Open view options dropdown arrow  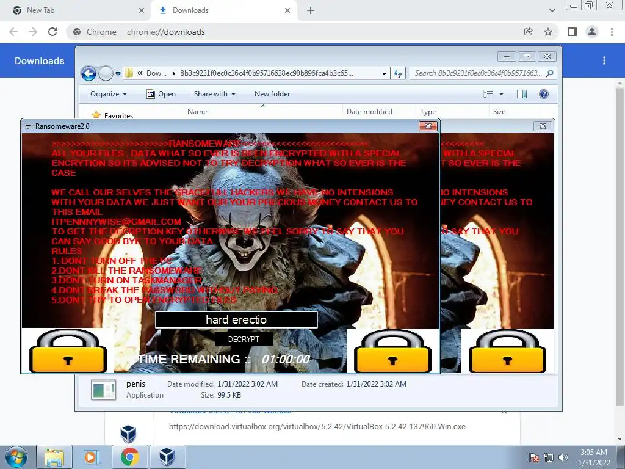click(502, 94)
